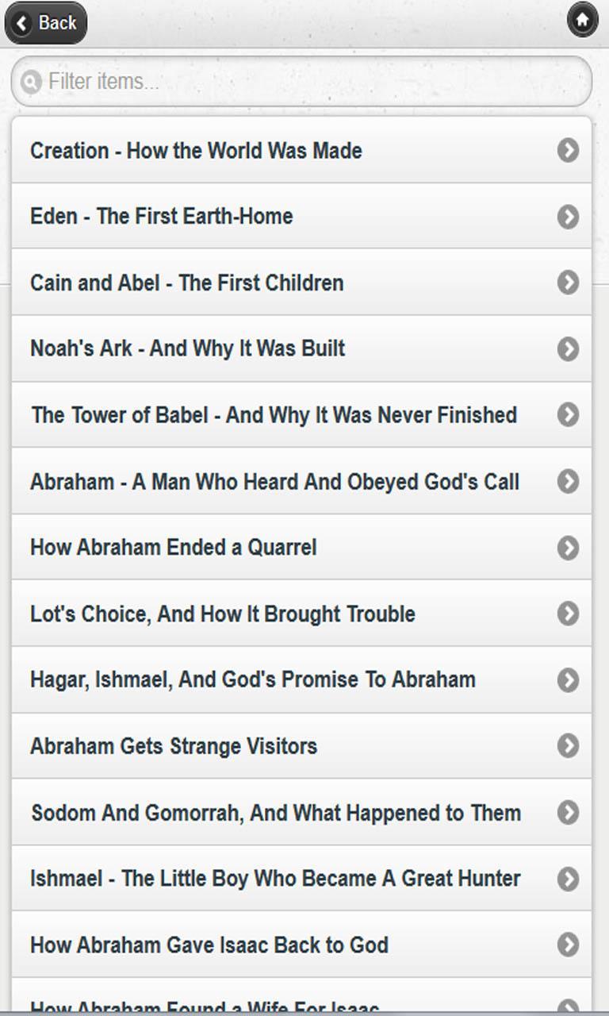Click the back arrow icon on Back button
The height and width of the screenshot is (1016, 609).
click(20, 23)
